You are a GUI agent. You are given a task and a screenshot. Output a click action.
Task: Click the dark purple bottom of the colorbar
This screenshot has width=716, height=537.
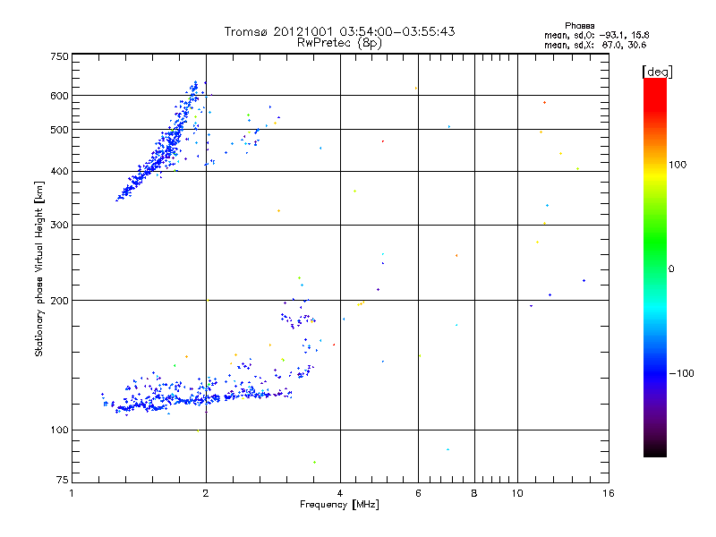click(655, 447)
